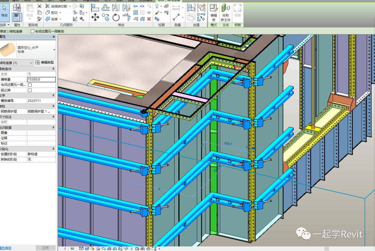This screenshot has height=251, width=375.
Task: Click the 1 : 50 view scale
Action: tap(69, 249)
